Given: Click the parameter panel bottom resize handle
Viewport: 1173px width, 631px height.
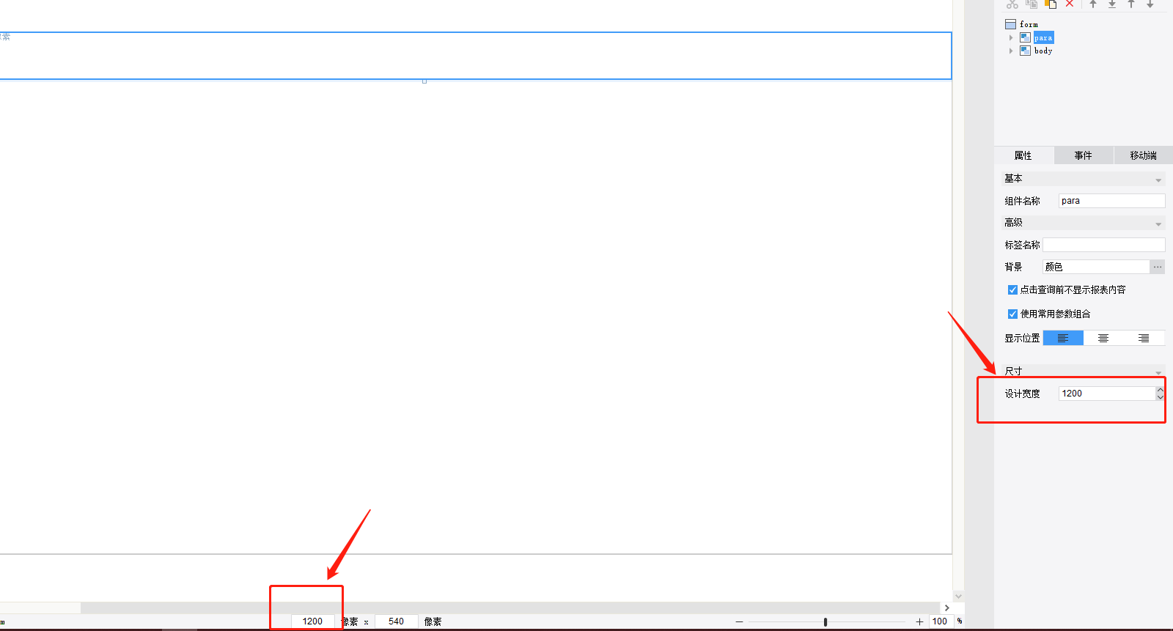Looking at the screenshot, I should 424,81.
